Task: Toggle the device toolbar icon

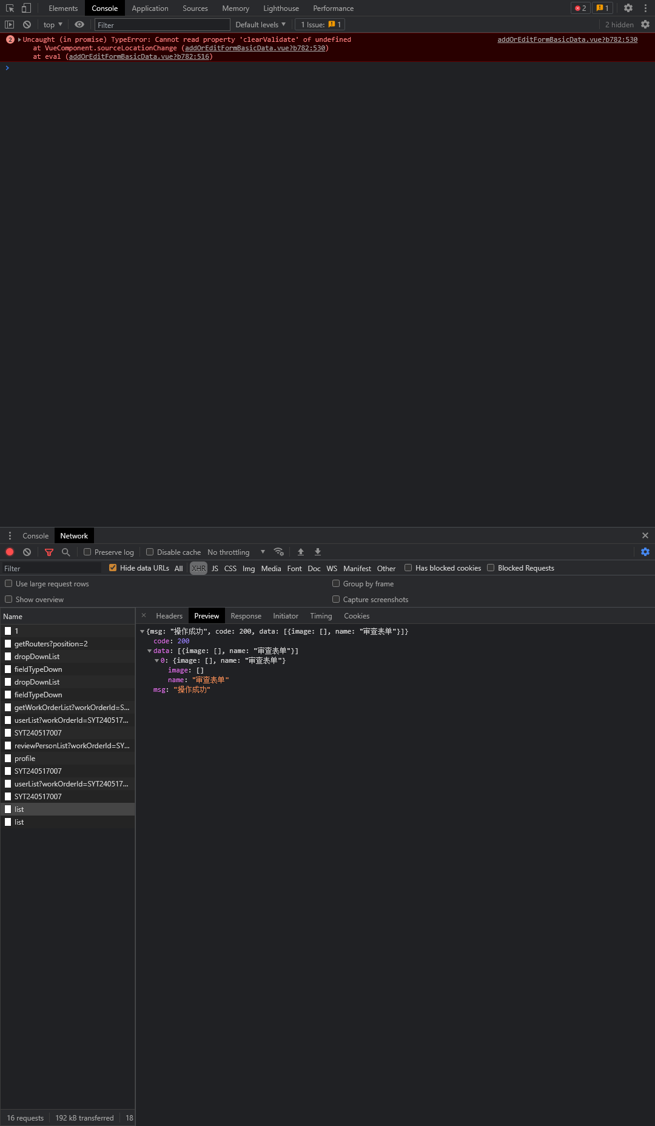Action: click(x=26, y=8)
